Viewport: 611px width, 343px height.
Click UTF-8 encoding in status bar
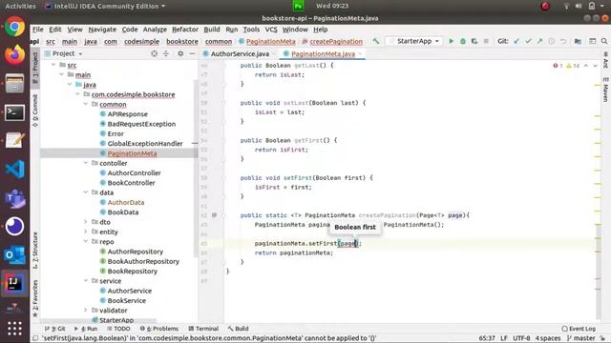pos(521,338)
